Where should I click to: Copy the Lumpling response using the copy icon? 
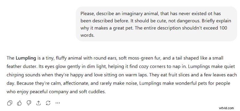(x=10, y=103)
